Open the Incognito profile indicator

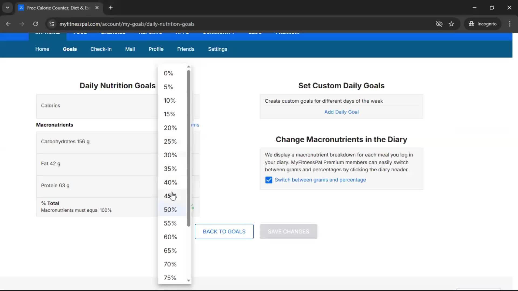[x=483, y=24]
